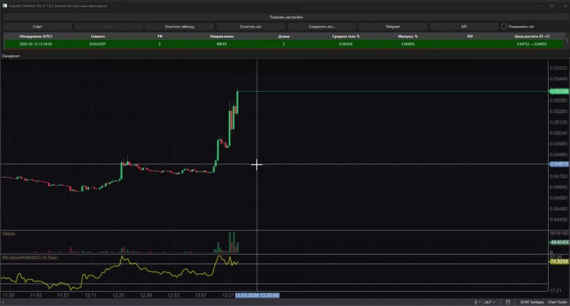The image size is (570, 306).
Task: Select the SIGNUSDT symbol cell
Action: [98, 44]
